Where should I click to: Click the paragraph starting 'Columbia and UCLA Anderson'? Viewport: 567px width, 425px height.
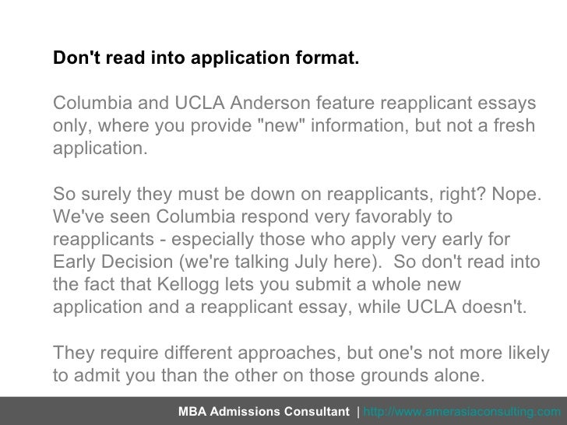(x=294, y=125)
